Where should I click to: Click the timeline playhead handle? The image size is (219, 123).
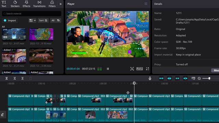[134, 83]
